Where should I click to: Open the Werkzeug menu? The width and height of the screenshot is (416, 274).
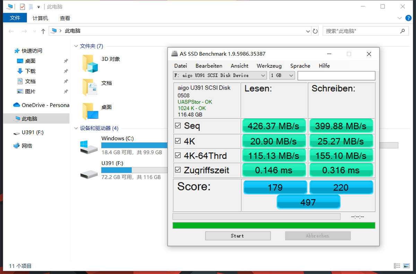[x=269, y=66]
